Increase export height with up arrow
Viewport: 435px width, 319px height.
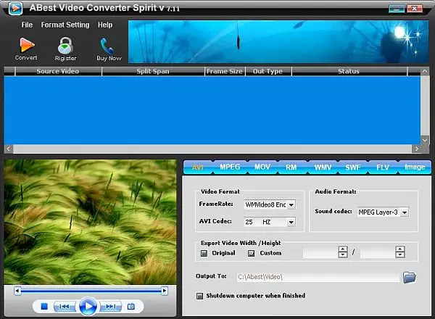pos(400,249)
